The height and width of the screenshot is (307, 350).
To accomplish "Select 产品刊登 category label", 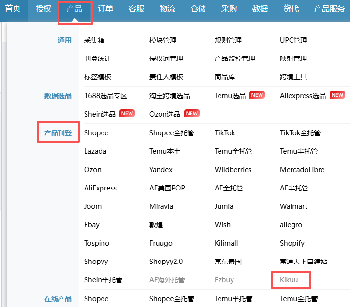I will tap(58, 133).
